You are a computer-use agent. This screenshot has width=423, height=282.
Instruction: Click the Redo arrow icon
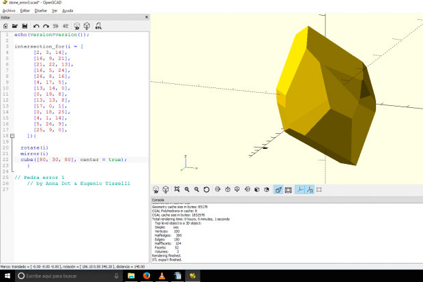45,26
